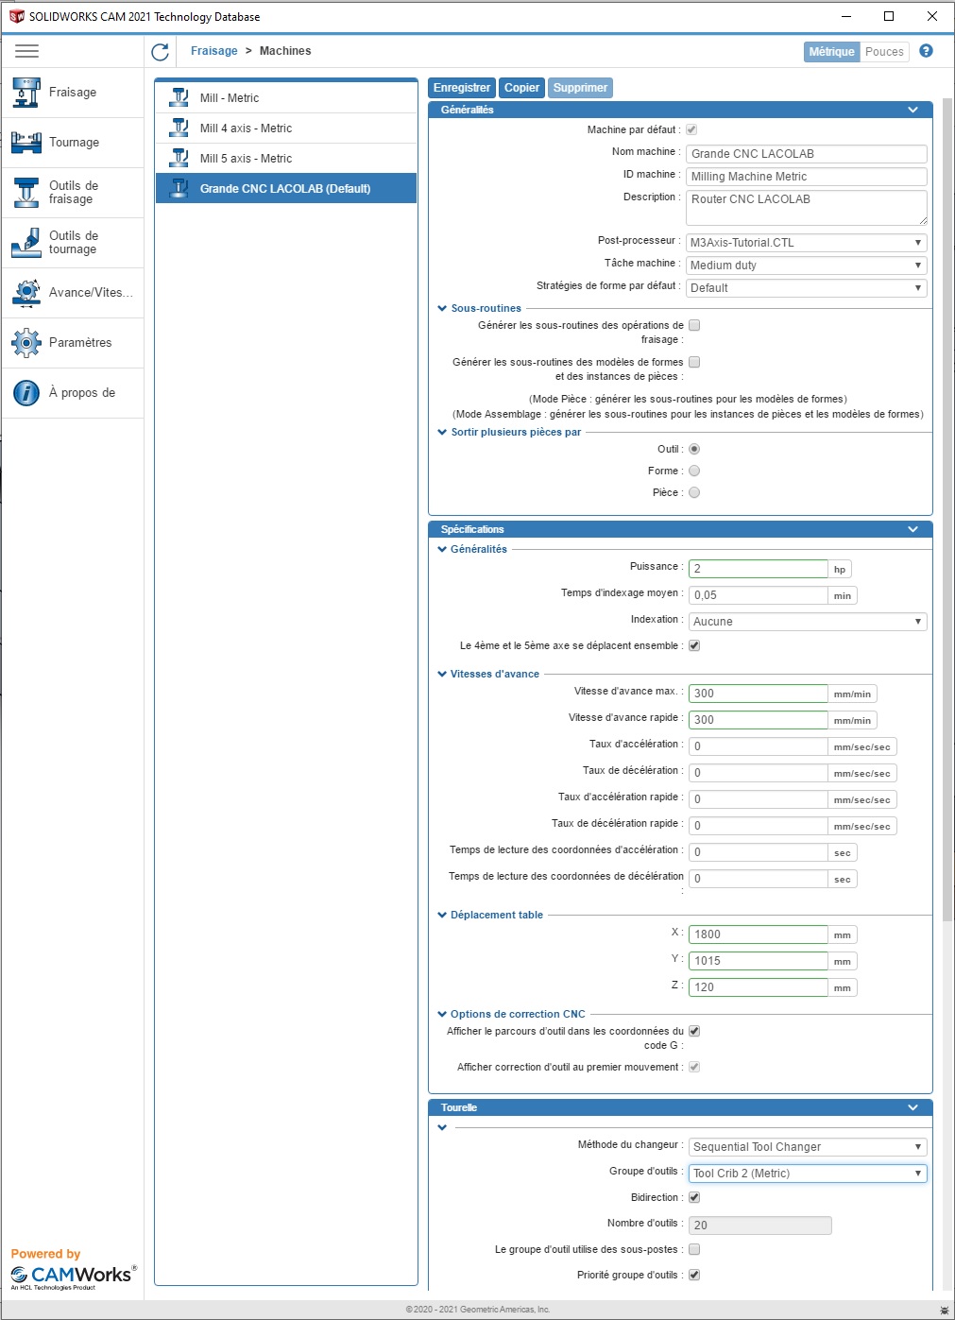Click Enregistrer to save the machine
This screenshot has height=1320, width=955.
462,88
